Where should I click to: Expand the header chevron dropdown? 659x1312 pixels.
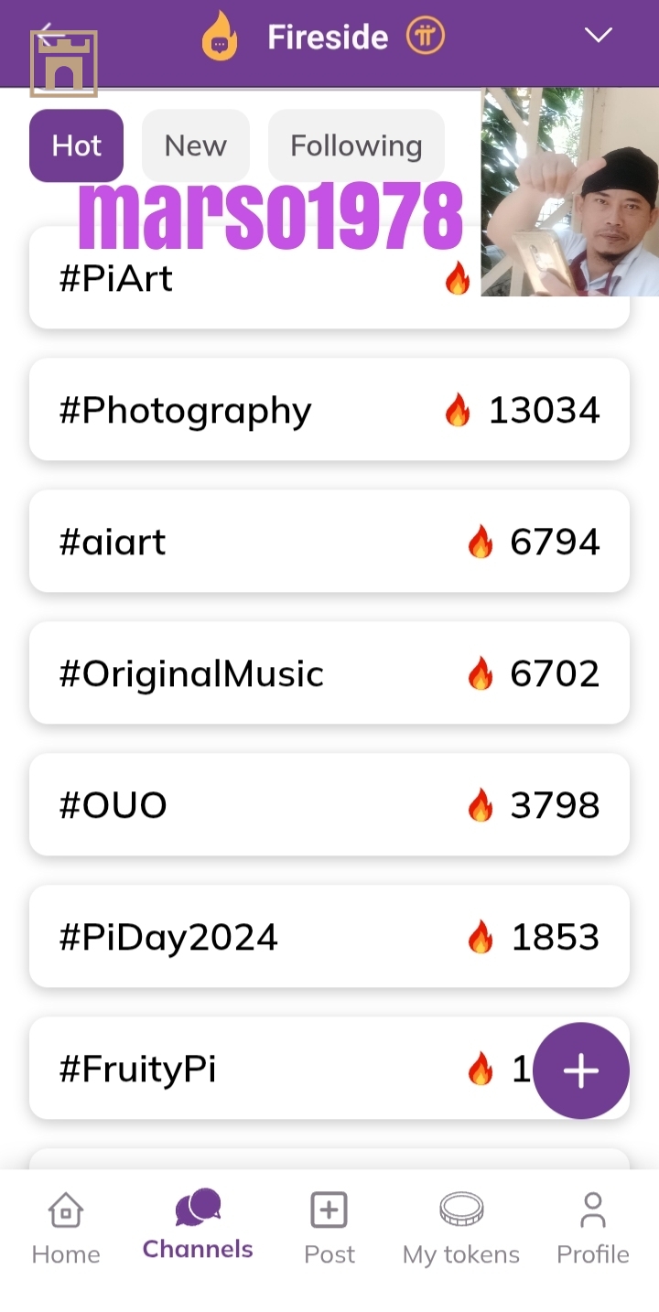coord(599,36)
